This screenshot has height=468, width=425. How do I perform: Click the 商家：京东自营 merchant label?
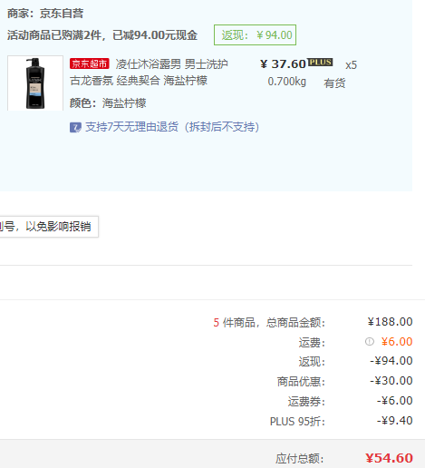click(x=45, y=14)
